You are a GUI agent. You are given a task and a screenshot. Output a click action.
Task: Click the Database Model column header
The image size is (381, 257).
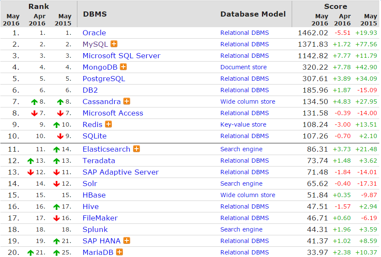click(253, 14)
